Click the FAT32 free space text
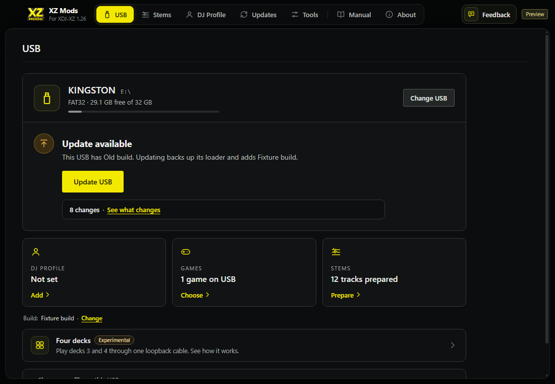 coord(110,103)
